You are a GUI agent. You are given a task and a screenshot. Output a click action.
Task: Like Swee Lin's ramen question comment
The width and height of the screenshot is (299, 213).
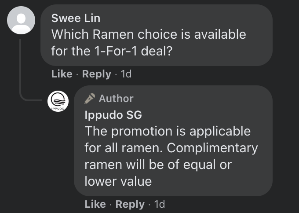point(62,74)
